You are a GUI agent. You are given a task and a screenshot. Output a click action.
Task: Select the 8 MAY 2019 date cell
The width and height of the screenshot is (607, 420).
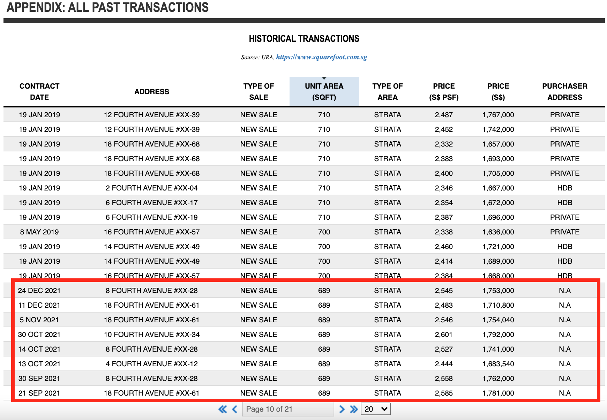[x=39, y=232]
